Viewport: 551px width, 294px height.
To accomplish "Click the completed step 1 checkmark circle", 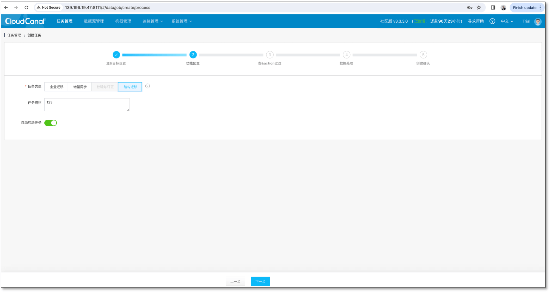I will coord(116,55).
